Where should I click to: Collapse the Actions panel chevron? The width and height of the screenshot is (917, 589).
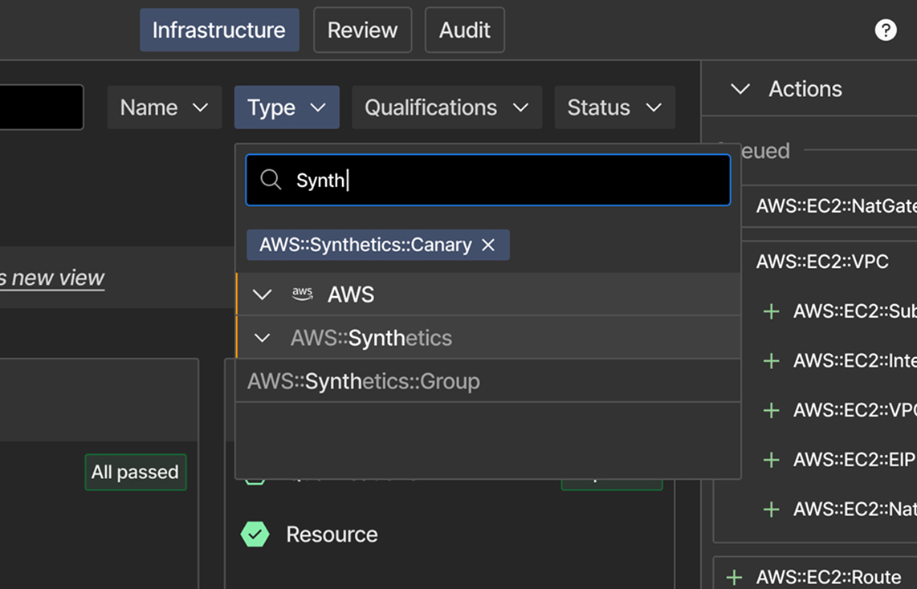point(740,89)
